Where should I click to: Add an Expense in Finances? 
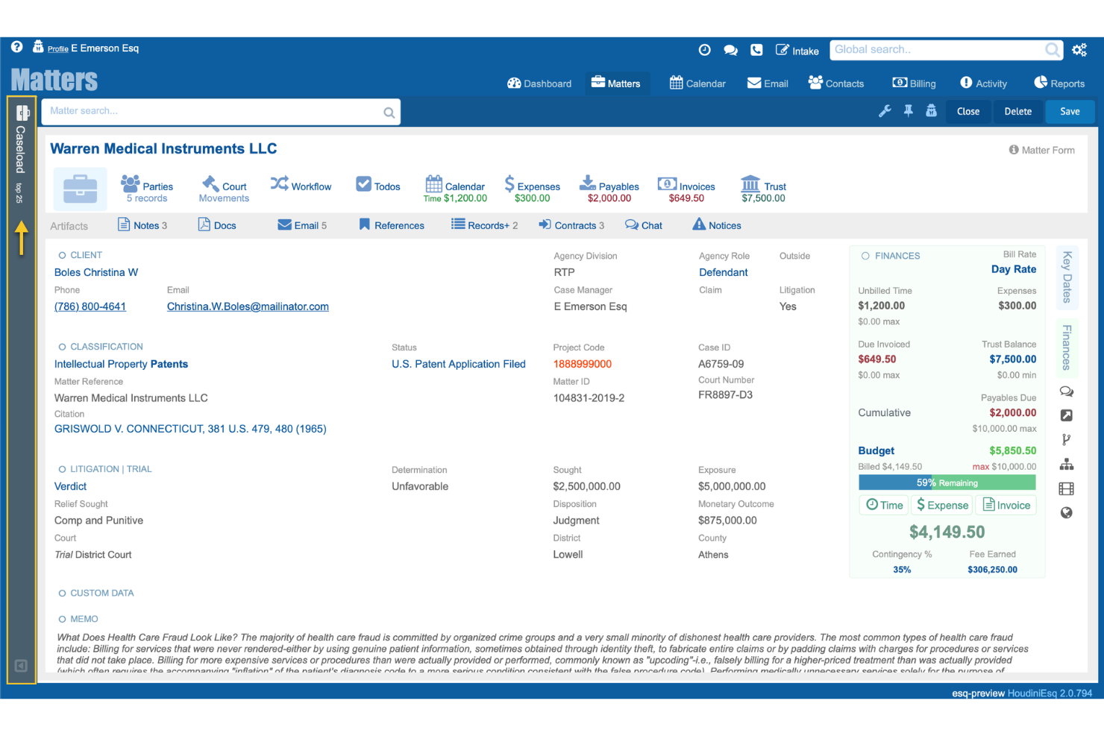(x=942, y=505)
